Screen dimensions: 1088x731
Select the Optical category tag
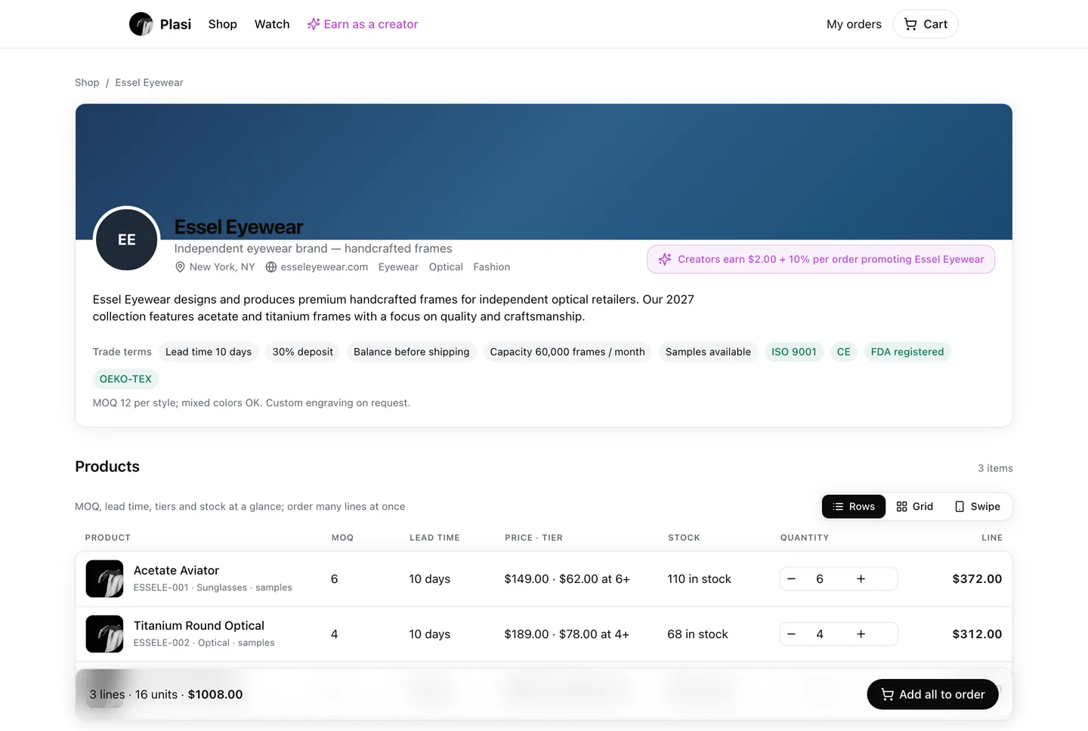[446, 267]
